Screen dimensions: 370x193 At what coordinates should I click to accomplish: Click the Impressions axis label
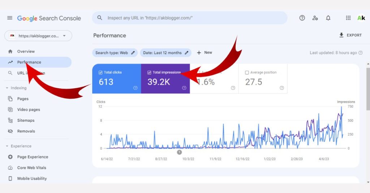coord(346,102)
